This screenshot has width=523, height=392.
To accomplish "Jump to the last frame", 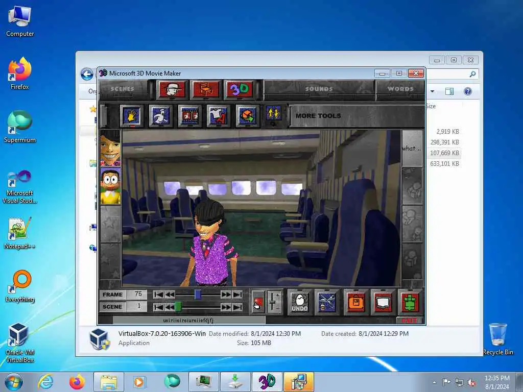I will (237, 295).
